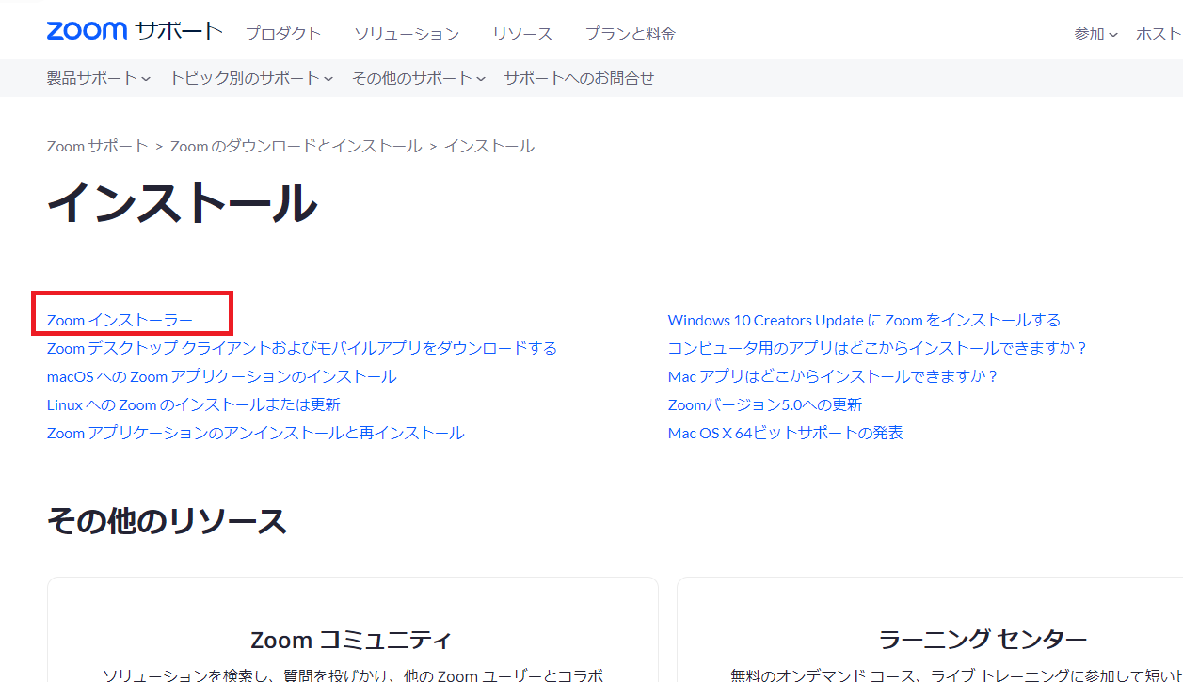Go to プランと料金 page
1183x682 pixels.
pyautogui.click(x=630, y=34)
